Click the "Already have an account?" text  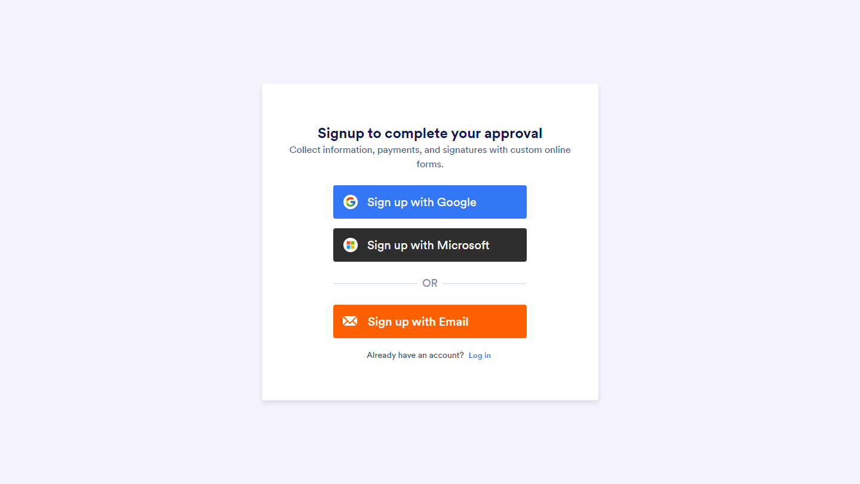415,356
